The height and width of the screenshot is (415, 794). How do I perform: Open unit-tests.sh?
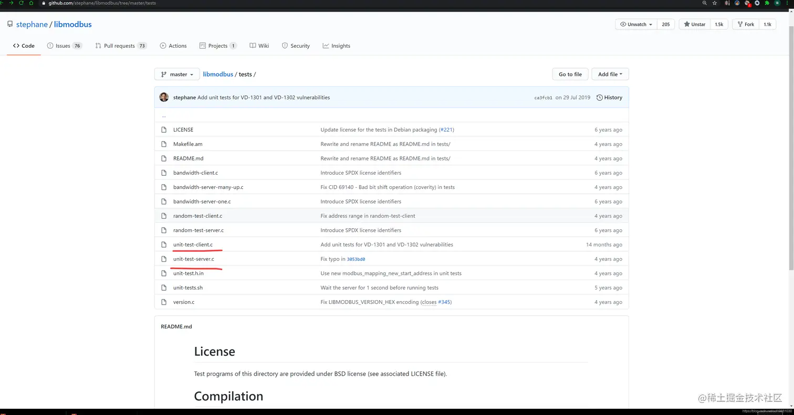click(x=188, y=288)
